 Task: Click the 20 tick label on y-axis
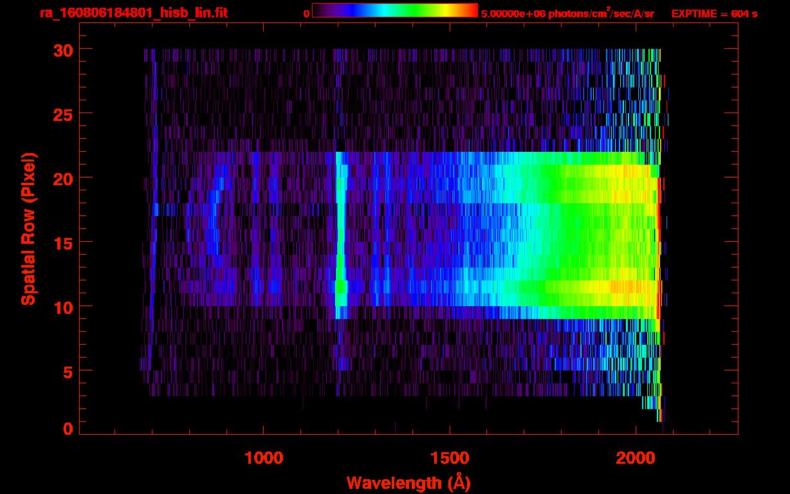(x=62, y=178)
